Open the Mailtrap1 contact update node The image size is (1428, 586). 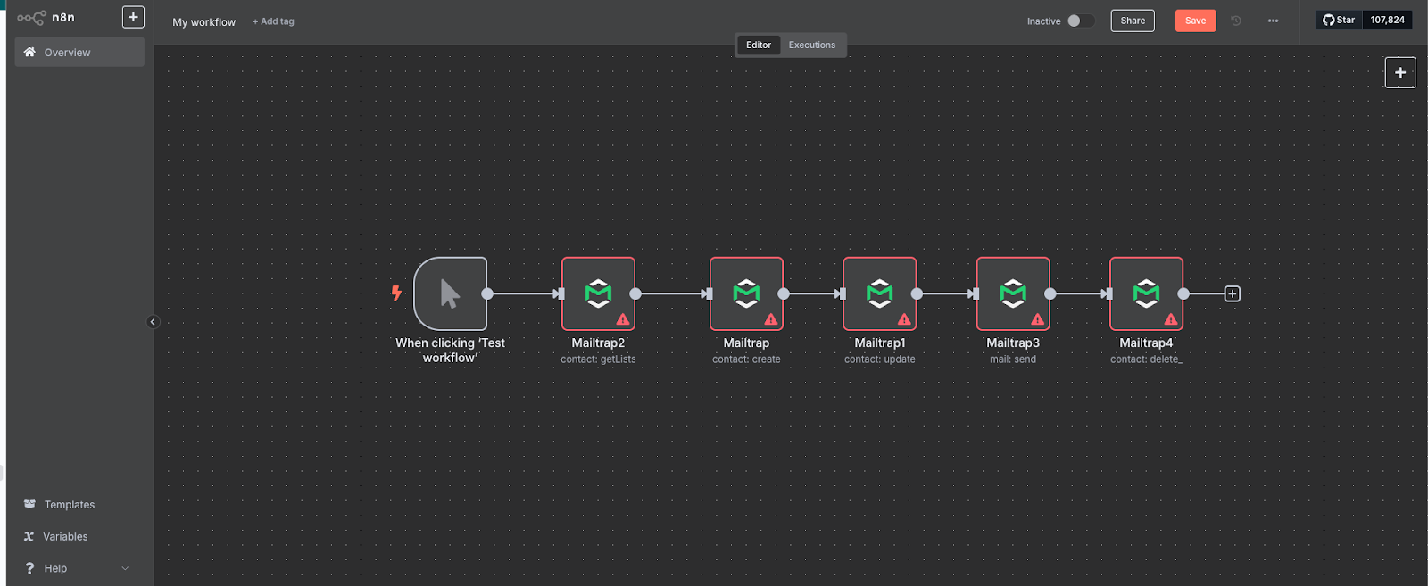pyautogui.click(x=879, y=293)
